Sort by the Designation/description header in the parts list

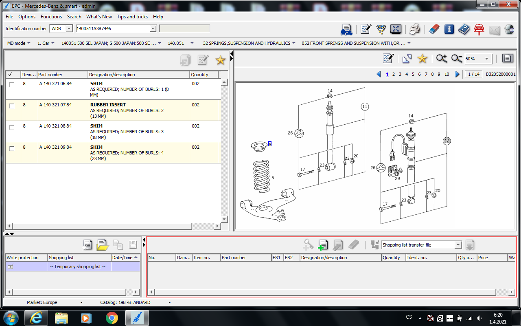pos(139,75)
